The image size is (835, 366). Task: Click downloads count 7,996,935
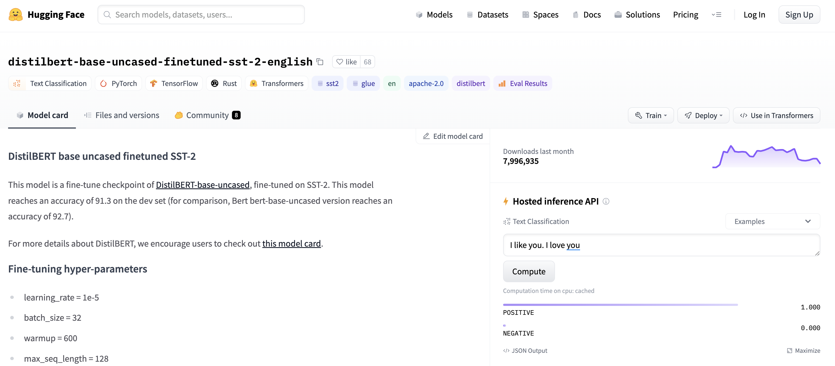pyautogui.click(x=521, y=161)
